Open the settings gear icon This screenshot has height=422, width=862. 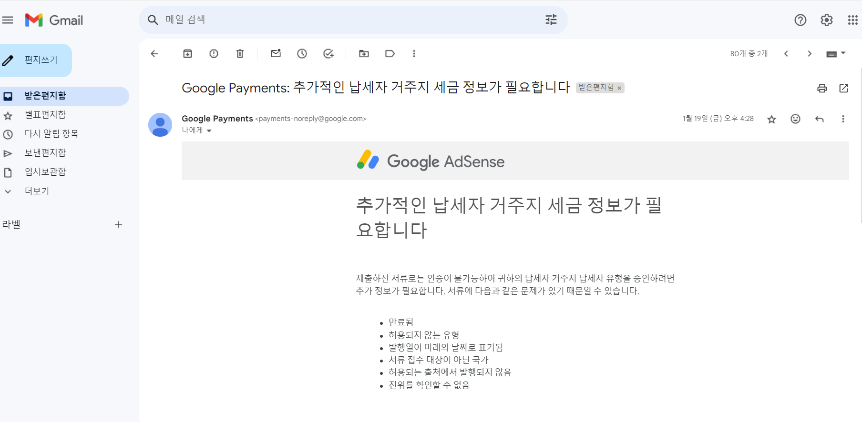pos(826,20)
